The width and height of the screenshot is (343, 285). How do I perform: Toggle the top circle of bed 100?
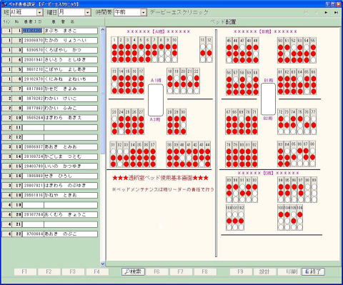coord(229,215)
